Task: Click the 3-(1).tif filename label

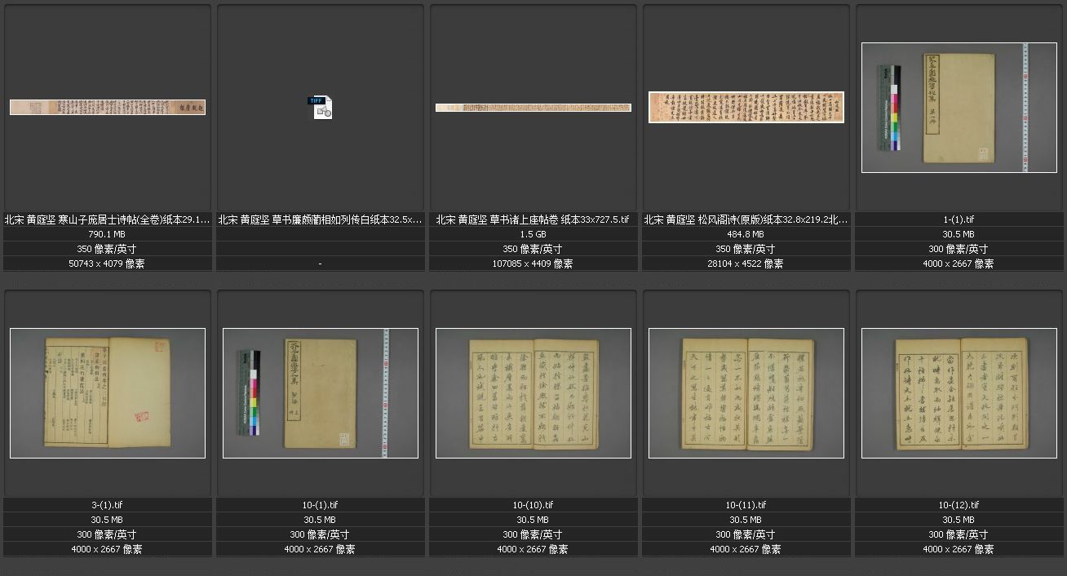Action: [x=107, y=505]
